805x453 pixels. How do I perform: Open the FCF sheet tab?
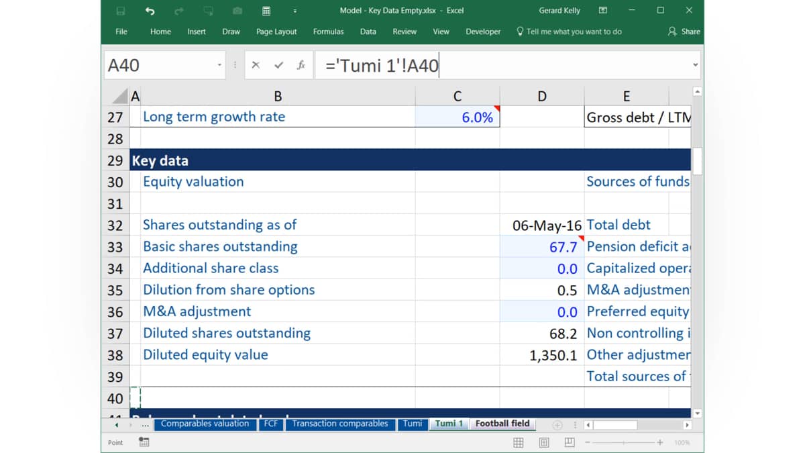(270, 423)
